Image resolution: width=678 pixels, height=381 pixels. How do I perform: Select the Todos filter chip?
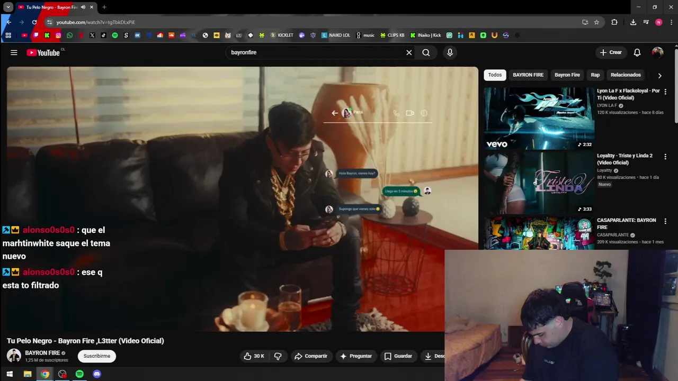click(x=495, y=75)
